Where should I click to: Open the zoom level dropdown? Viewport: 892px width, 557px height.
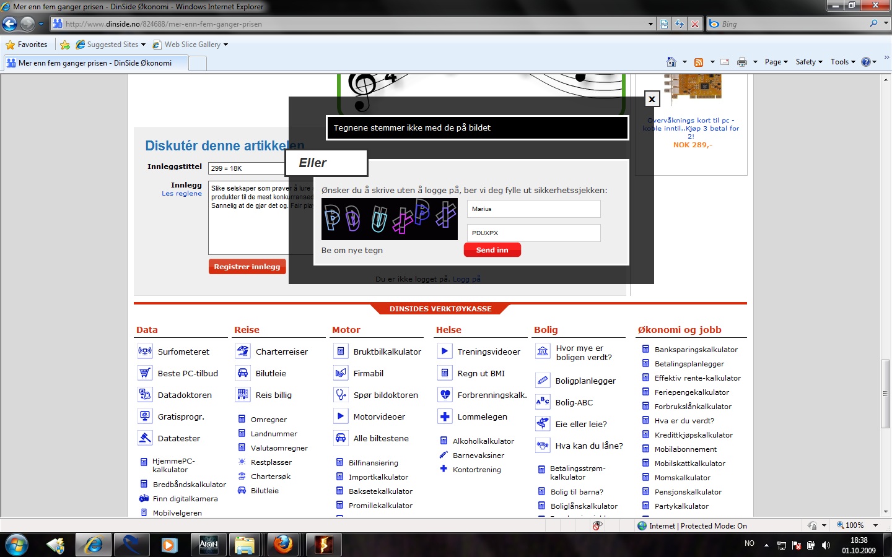pyautogui.click(x=876, y=525)
